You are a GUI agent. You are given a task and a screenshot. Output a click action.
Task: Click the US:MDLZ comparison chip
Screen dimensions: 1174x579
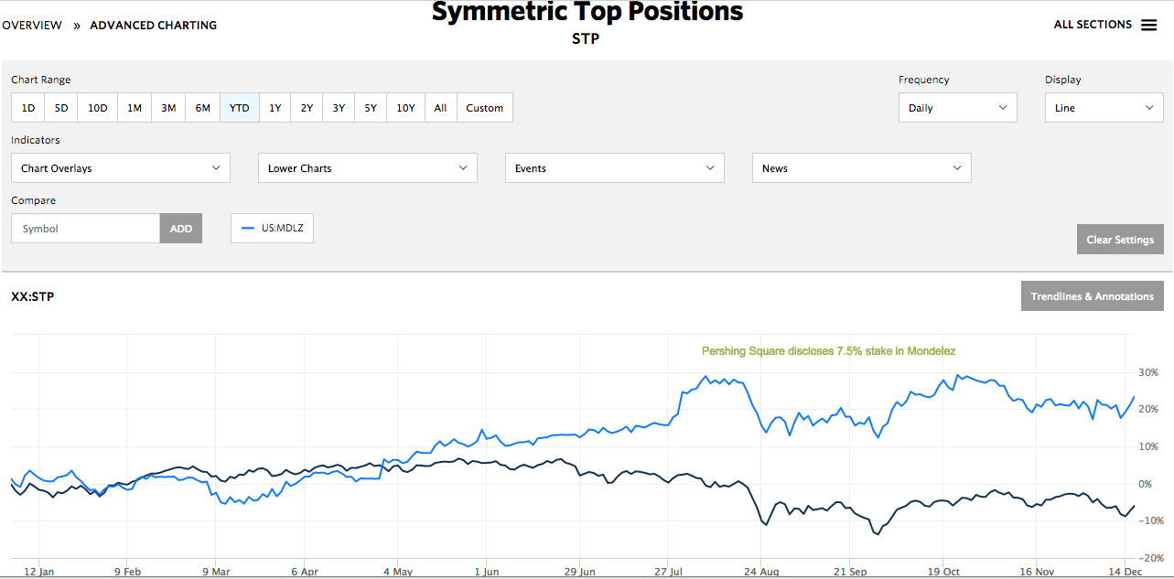(272, 229)
